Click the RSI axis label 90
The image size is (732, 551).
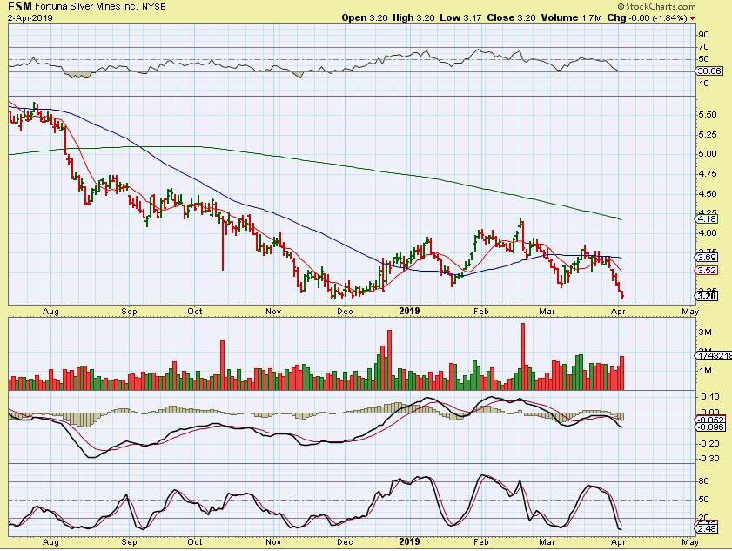pyautogui.click(x=703, y=35)
